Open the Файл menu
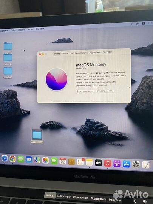153x204 pixels. (x=13, y=30)
